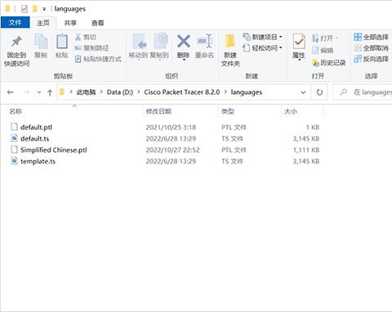Open Easy access (轻松访问) dropdown
Screen dimensions: 392x312
tap(262, 48)
